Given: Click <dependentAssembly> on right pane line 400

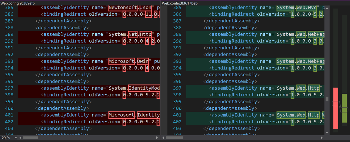Looking at the screenshot, I should 230,108.
